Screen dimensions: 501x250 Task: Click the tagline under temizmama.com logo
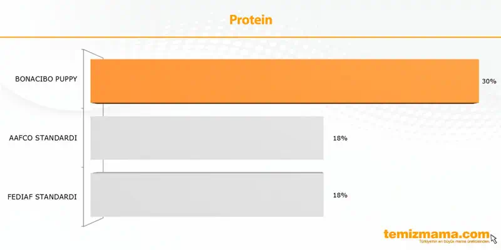click(x=454, y=242)
